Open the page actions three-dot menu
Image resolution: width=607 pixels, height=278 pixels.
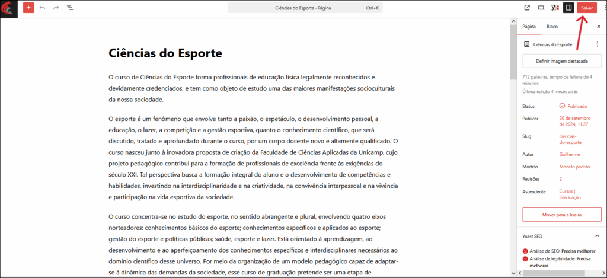(596, 44)
